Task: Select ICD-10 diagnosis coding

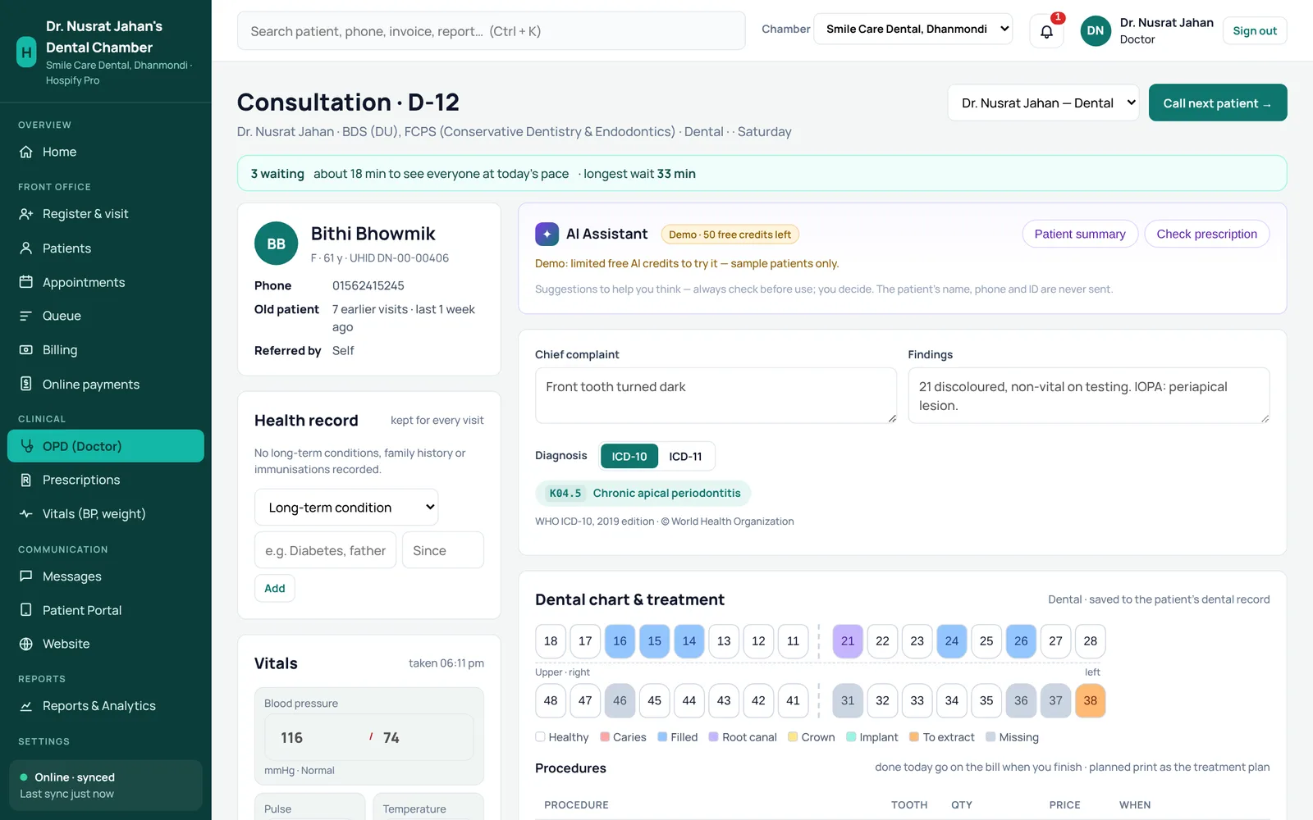Action: (629, 456)
